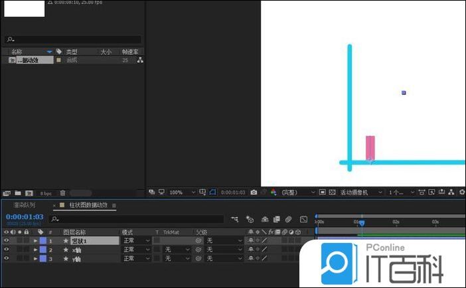Screen dimensions: 466x288
Task: Open blending mode dropdown for x轴 layer
Action: tap(135, 250)
